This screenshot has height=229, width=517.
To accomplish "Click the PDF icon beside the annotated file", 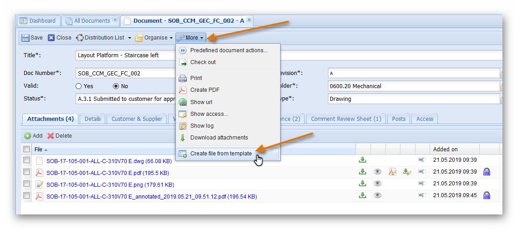I will point(40,196).
